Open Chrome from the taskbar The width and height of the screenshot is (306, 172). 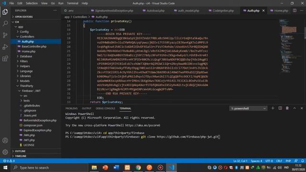[x=138, y=168]
